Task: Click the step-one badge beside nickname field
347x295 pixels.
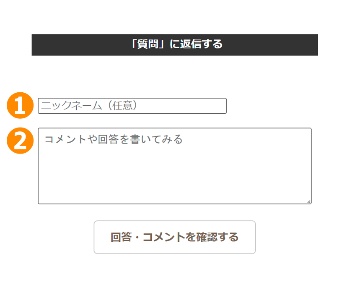Action: 20,105
